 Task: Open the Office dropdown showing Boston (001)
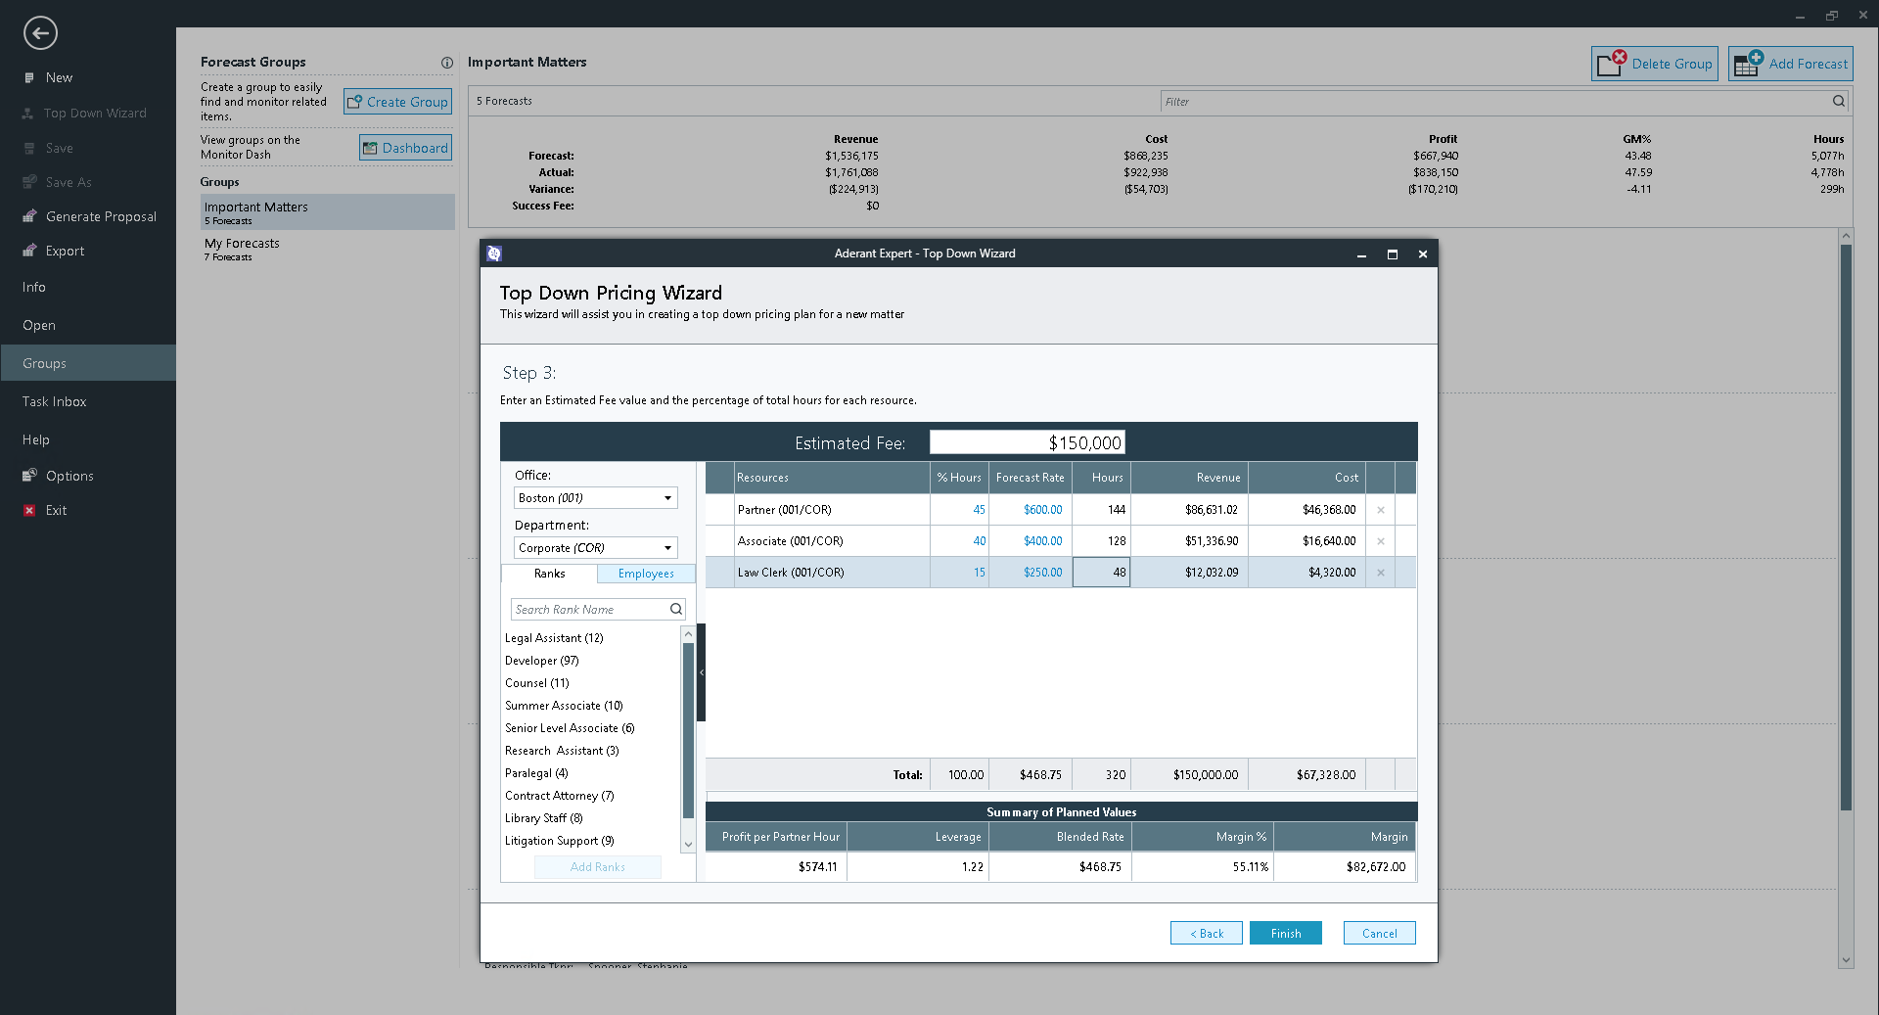pyautogui.click(x=667, y=497)
